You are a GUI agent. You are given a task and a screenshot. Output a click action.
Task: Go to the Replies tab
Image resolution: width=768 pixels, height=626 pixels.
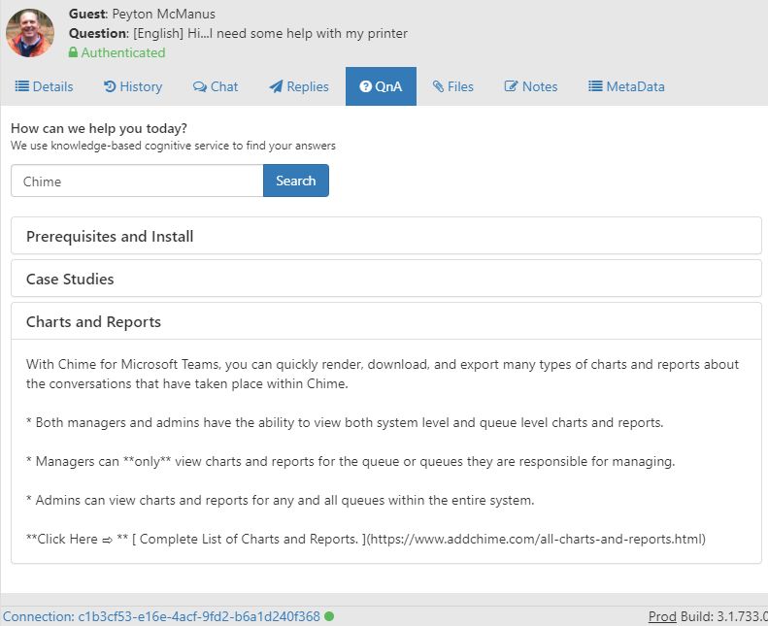(x=299, y=86)
